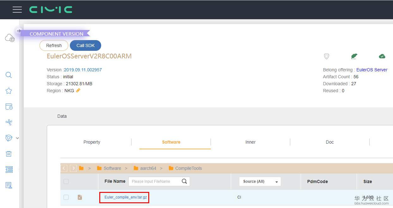This screenshot has width=393, height=208.
Task: Click the edit pencil next to Region NKG
Action: [78, 90]
